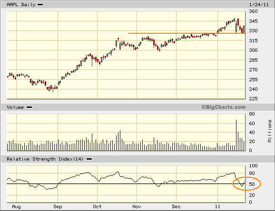The image size is (275, 211).
Task: Click the tallest January volume spike bar
Action: (x=236, y=135)
